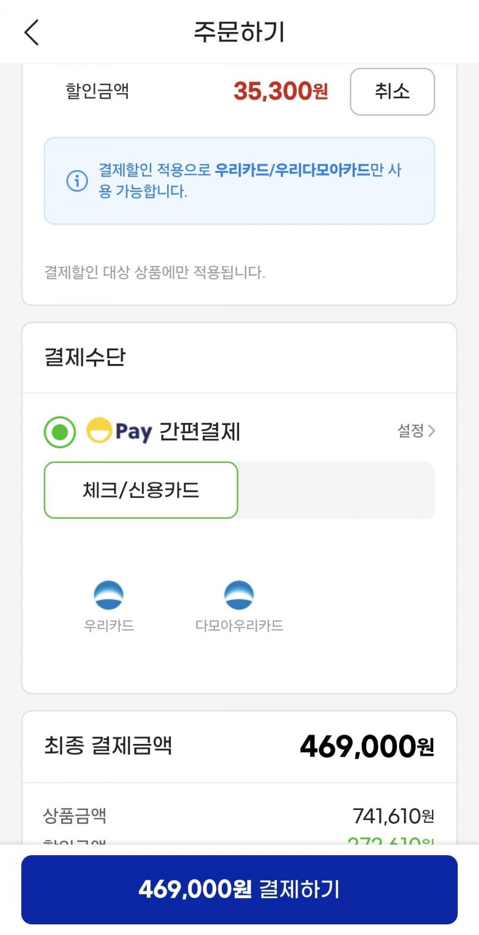Select the 우리카드 card icon
The width and height of the screenshot is (479, 935).
pyautogui.click(x=109, y=595)
